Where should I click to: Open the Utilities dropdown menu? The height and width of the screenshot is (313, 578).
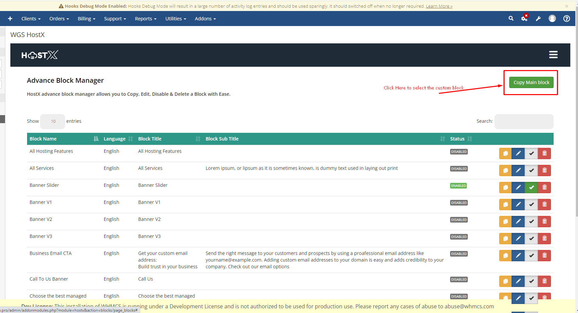tap(176, 19)
